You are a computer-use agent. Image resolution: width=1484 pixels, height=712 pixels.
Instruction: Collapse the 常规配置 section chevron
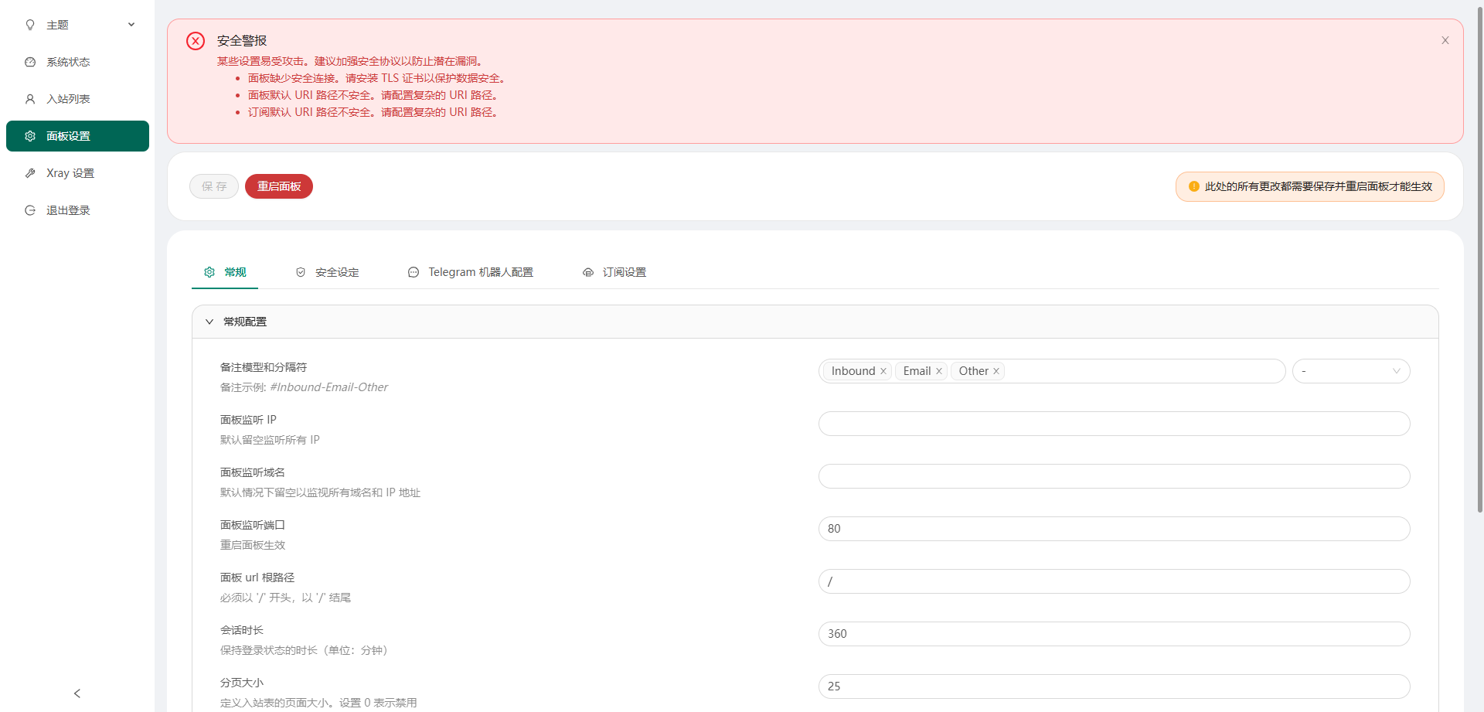pos(209,322)
